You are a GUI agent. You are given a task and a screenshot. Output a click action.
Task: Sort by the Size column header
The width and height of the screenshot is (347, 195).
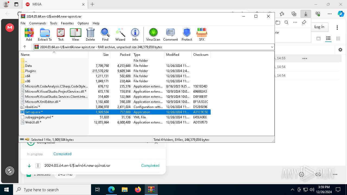tap(99, 54)
